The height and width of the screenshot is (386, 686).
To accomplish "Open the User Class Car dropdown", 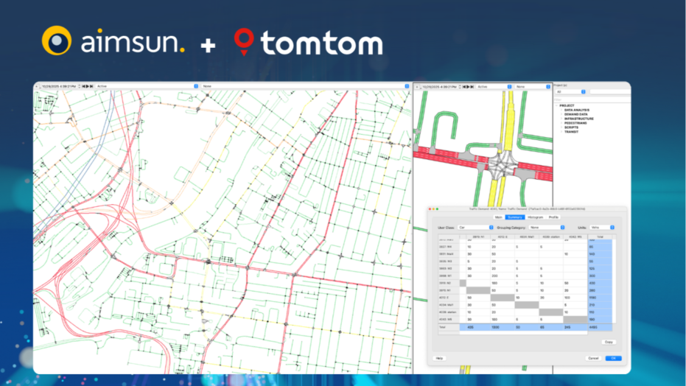I will pos(475,228).
